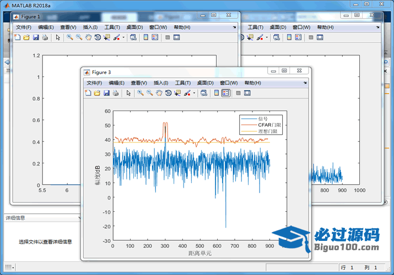Open 编辑(E) menu in Figure 3
The image size is (394, 275).
click(x=117, y=83)
